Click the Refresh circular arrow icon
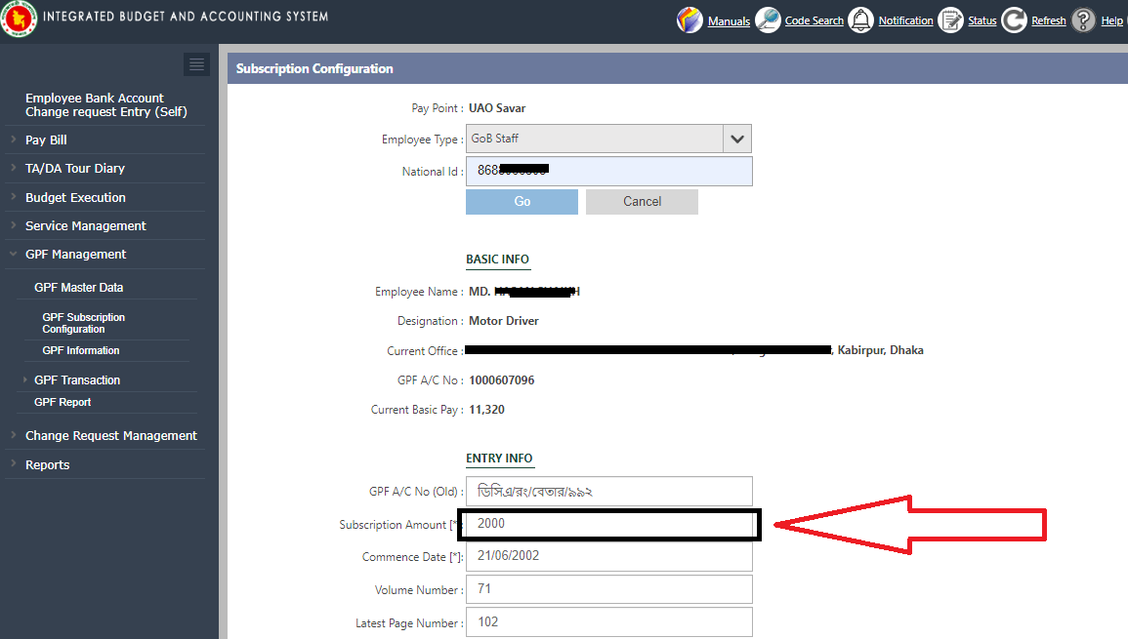The height and width of the screenshot is (639, 1128). point(1014,20)
